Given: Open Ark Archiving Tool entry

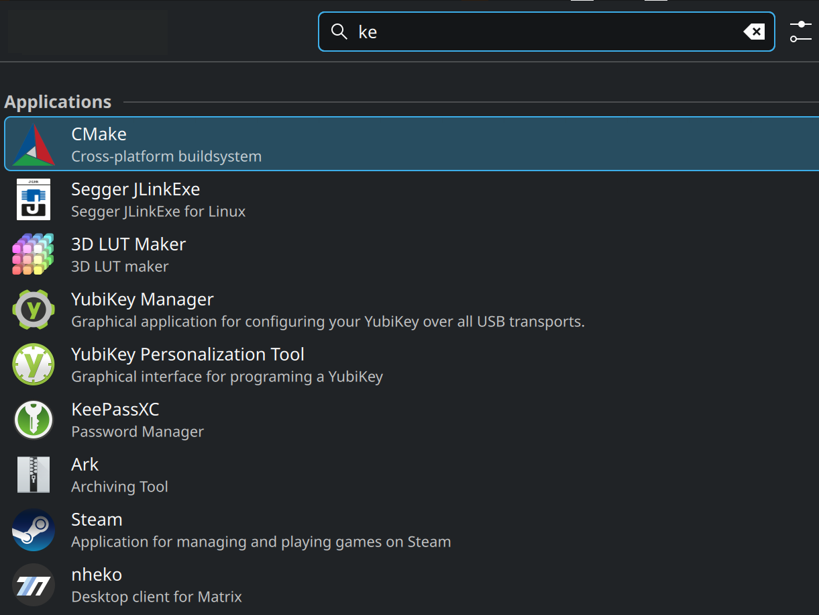Looking at the screenshot, I should [85, 465].
